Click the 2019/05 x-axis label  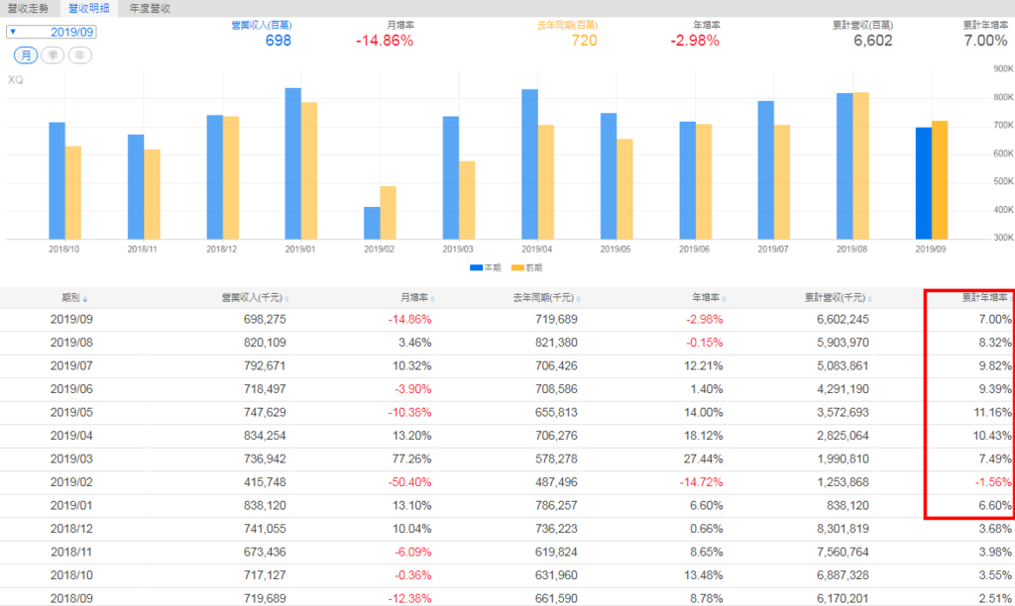coord(615,249)
